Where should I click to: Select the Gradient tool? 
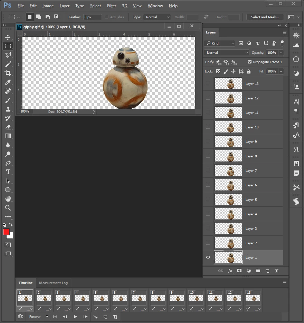point(8,136)
